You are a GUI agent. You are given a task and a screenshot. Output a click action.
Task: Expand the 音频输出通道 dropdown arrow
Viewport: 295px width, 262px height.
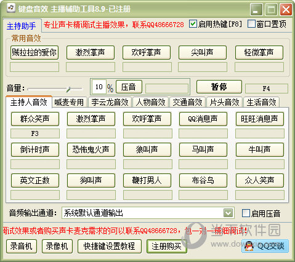[228, 213]
